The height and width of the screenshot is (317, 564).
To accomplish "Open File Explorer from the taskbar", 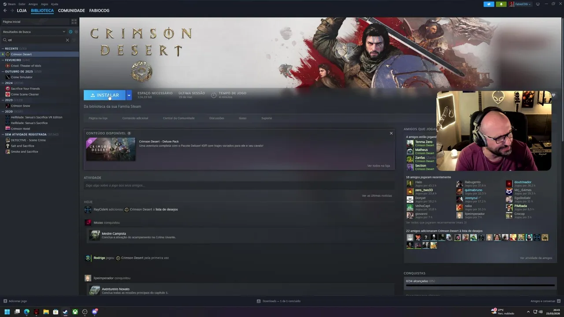I will click(x=46, y=312).
